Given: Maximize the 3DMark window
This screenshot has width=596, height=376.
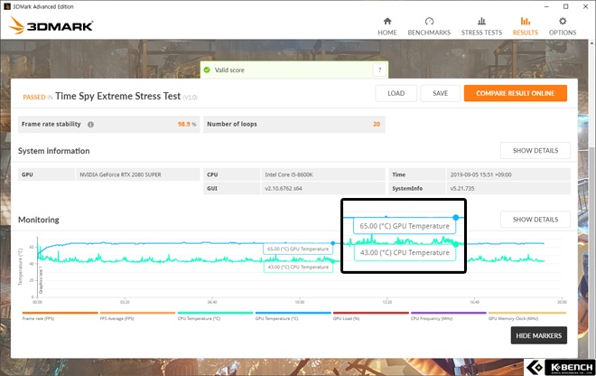Looking at the screenshot, I should pos(565,6).
